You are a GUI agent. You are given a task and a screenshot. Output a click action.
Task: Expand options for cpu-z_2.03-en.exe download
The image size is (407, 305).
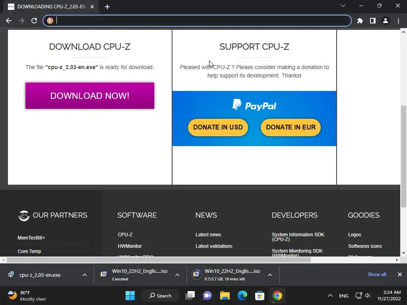pyautogui.click(x=85, y=275)
